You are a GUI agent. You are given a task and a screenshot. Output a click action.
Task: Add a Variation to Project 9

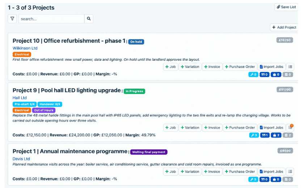(x=190, y=128)
